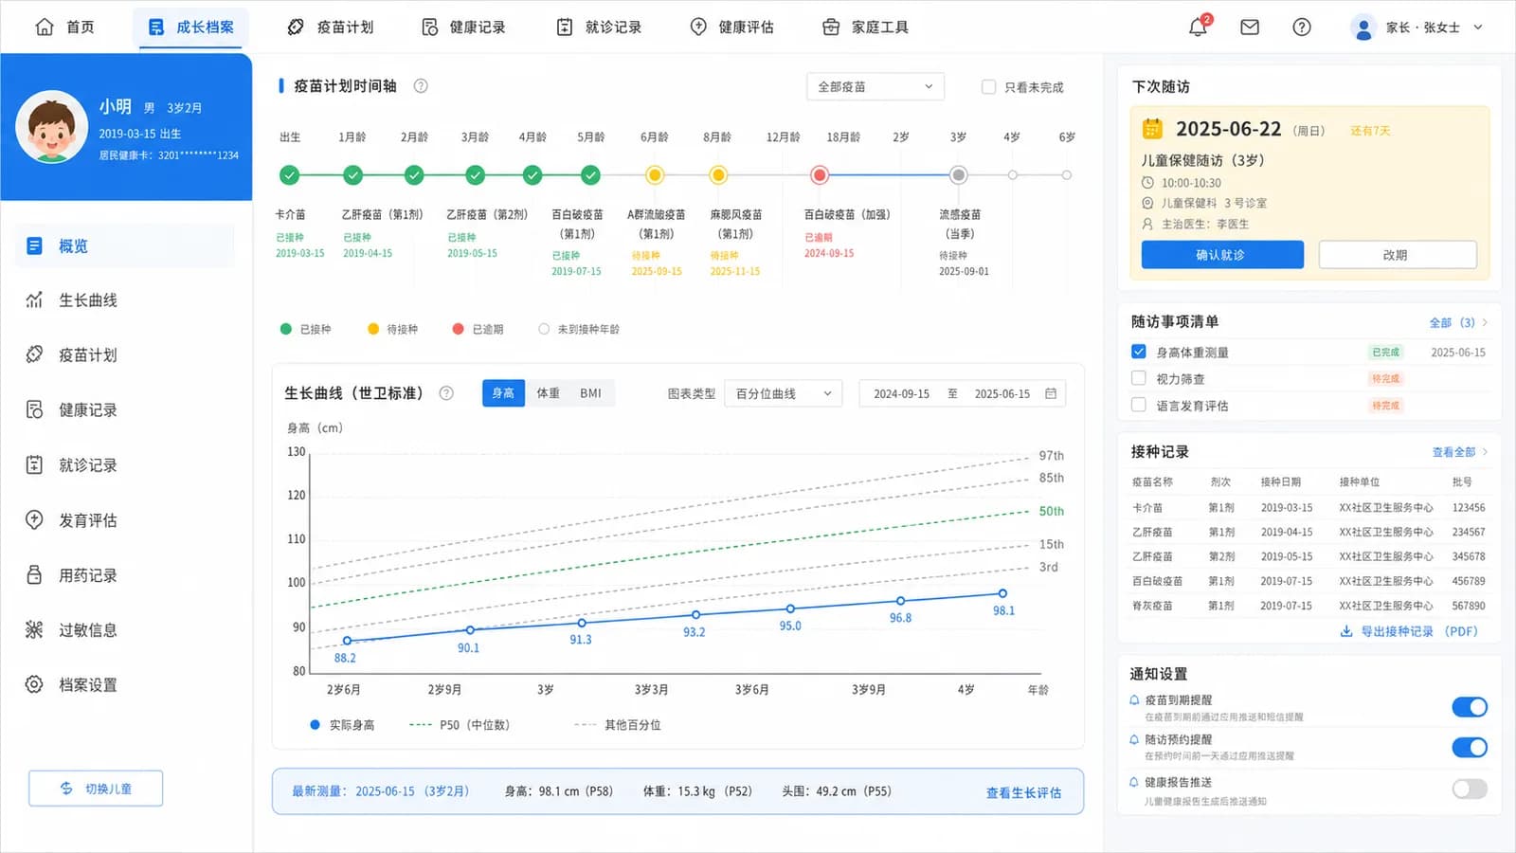Click the 疫苗计划 sidebar icon

tap(34, 354)
